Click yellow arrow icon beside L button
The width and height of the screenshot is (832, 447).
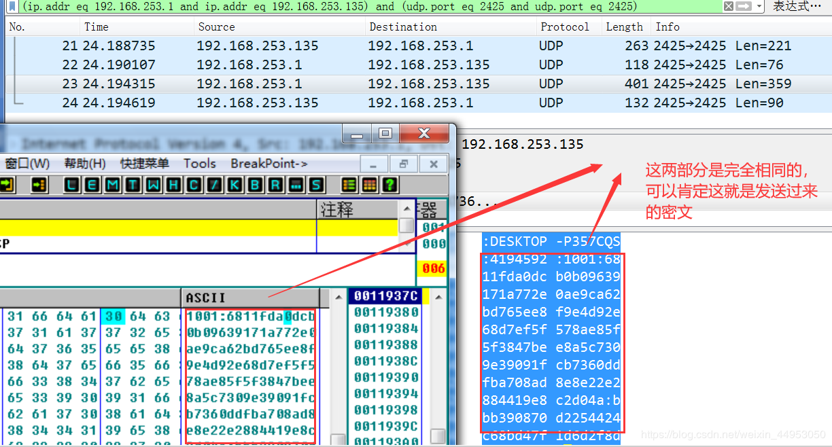[39, 185]
